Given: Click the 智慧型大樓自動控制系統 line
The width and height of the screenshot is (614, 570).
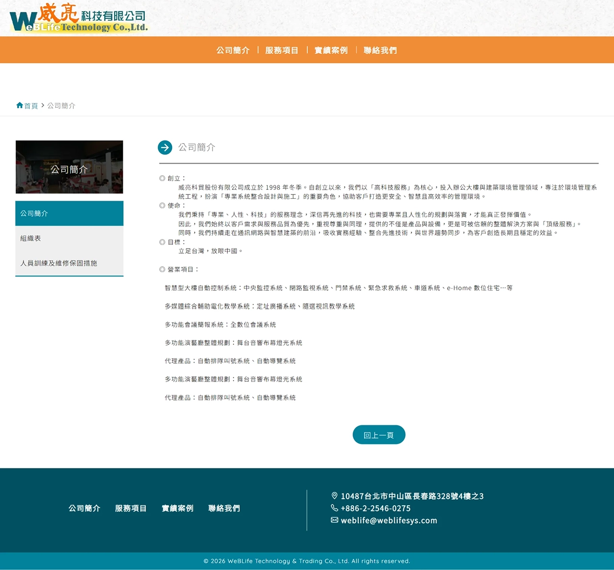Looking at the screenshot, I should pos(339,288).
